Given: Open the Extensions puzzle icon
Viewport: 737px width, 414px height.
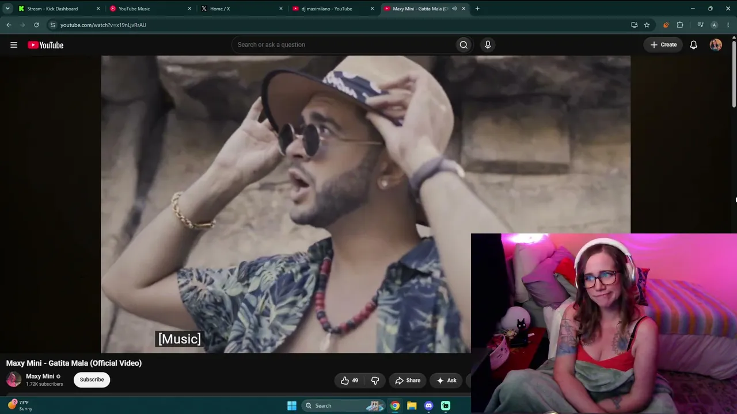Looking at the screenshot, I should point(680,25).
